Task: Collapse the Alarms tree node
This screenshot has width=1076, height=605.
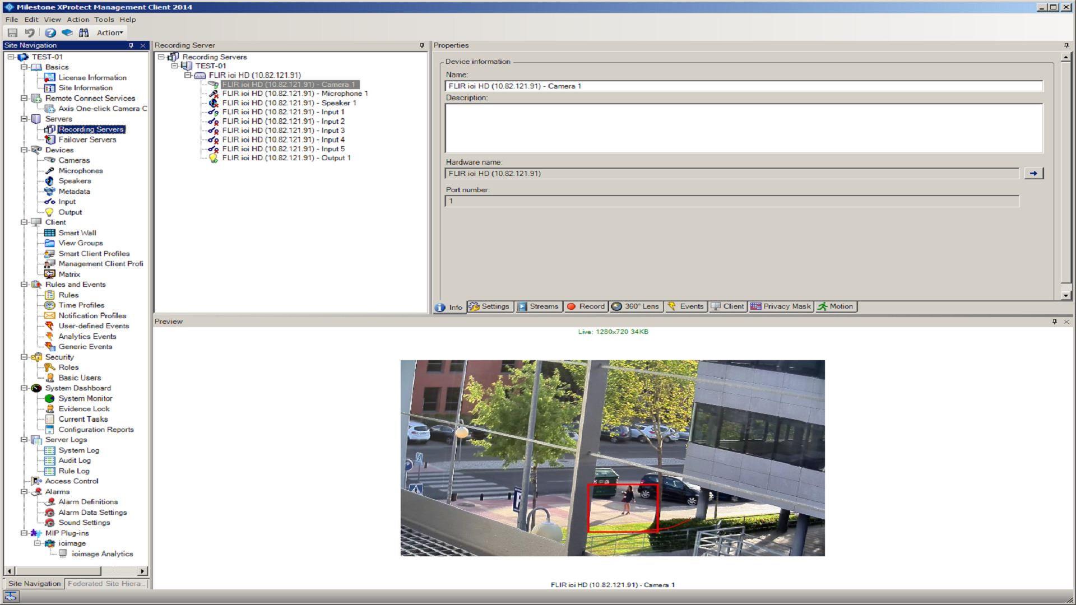Action: tap(24, 492)
